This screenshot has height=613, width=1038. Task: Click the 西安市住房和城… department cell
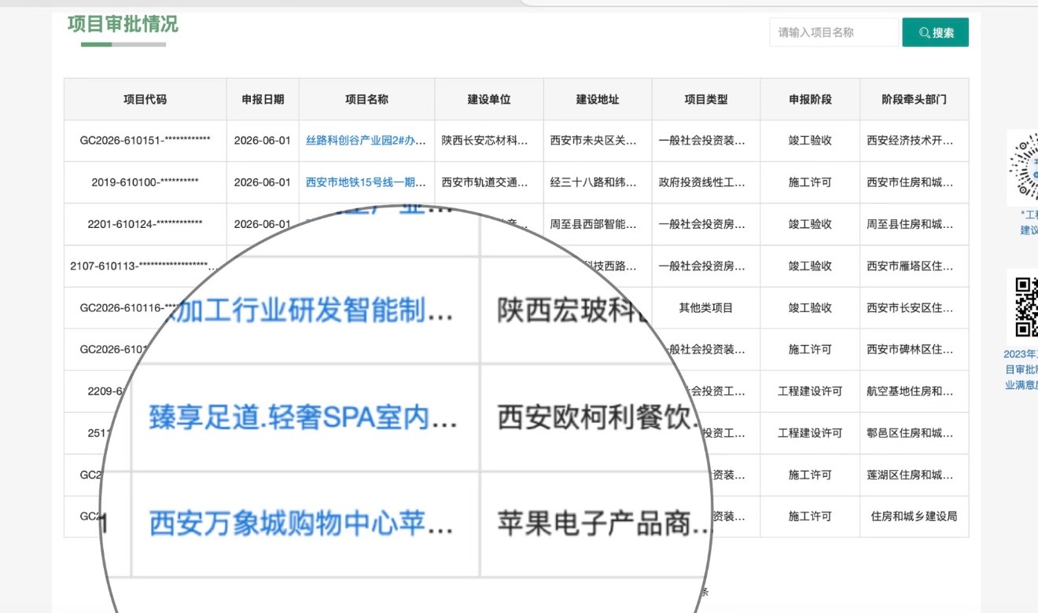[911, 182]
